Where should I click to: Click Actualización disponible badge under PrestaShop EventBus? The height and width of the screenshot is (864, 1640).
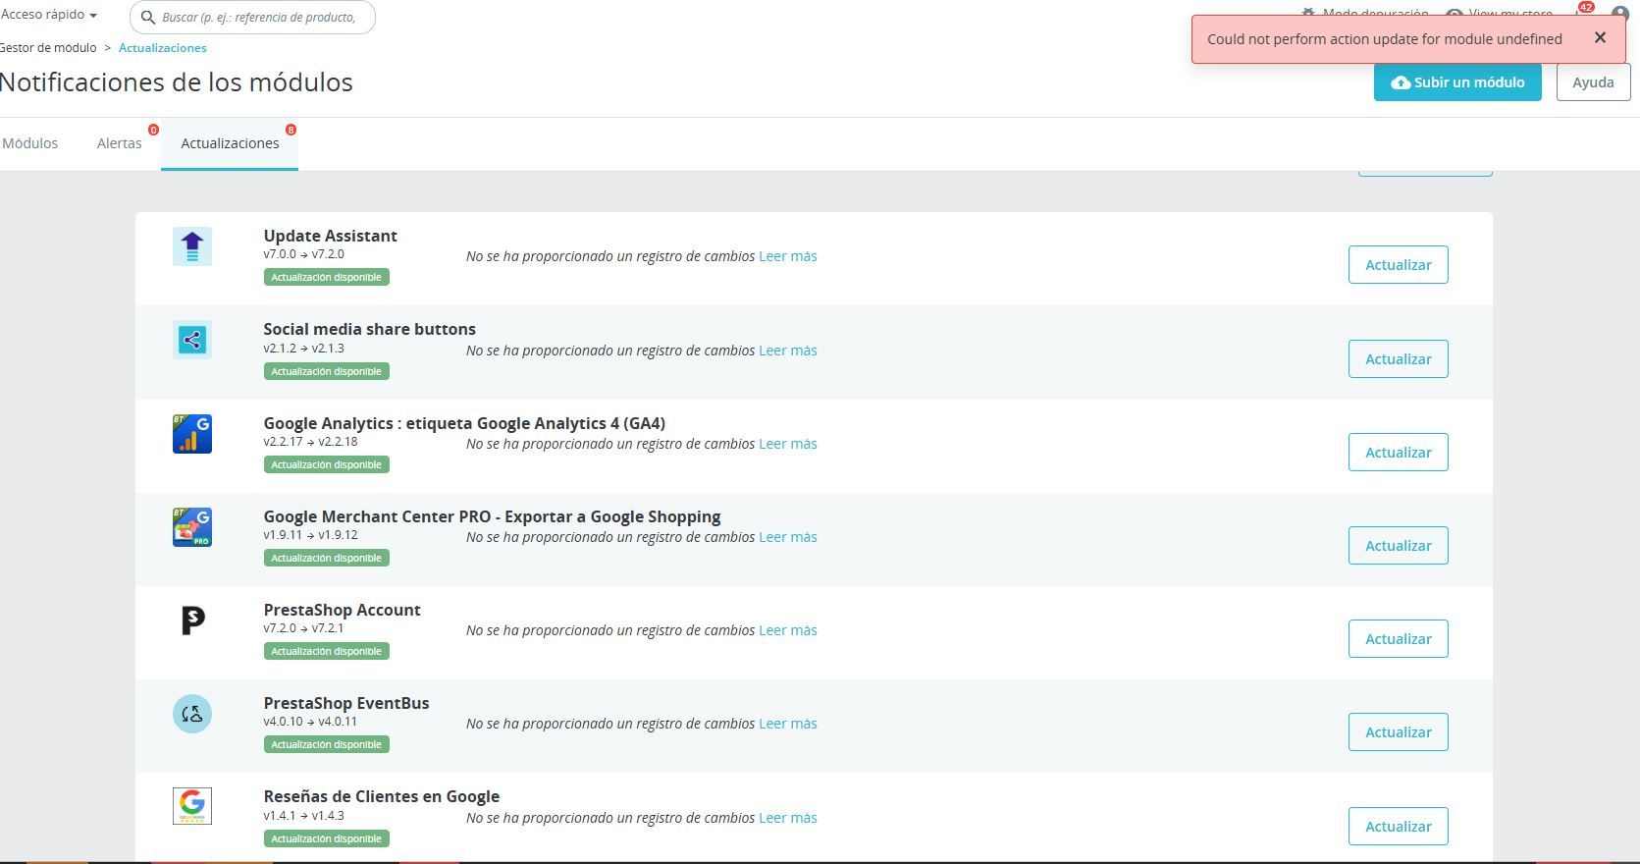point(326,744)
